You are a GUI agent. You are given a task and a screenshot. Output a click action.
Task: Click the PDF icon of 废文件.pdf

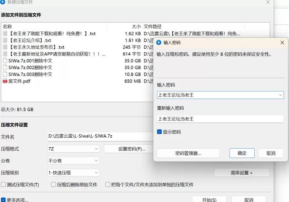(5, 81)
